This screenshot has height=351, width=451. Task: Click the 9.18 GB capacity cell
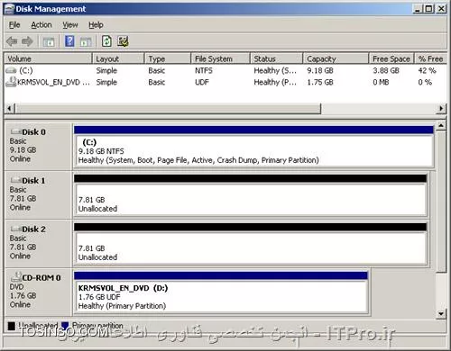(x=320, y=70)
